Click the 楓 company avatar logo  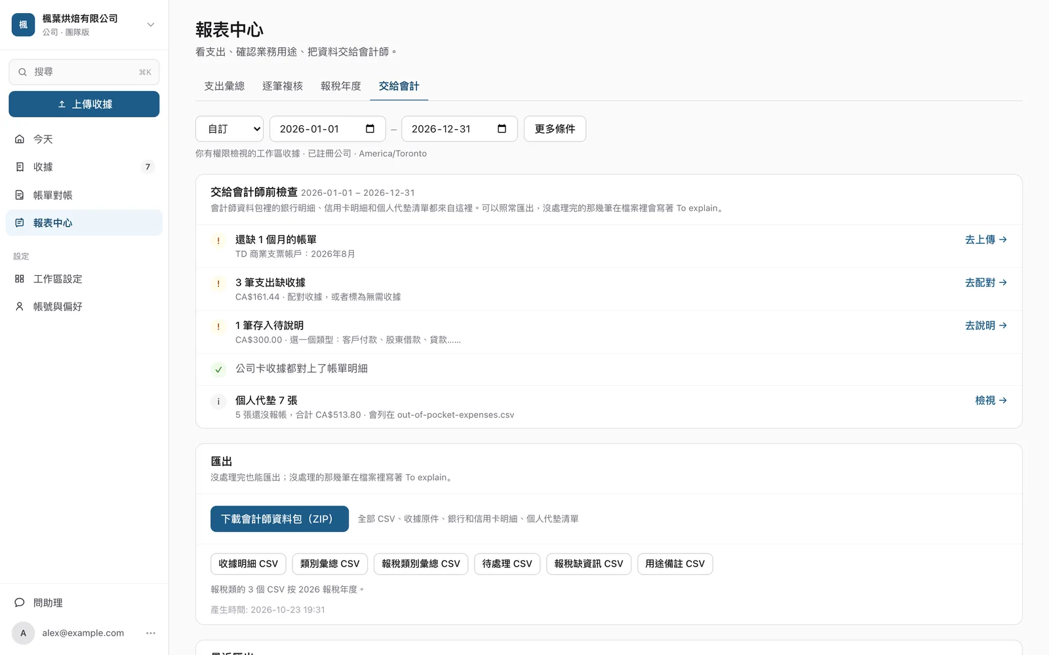tap(23, 25)
